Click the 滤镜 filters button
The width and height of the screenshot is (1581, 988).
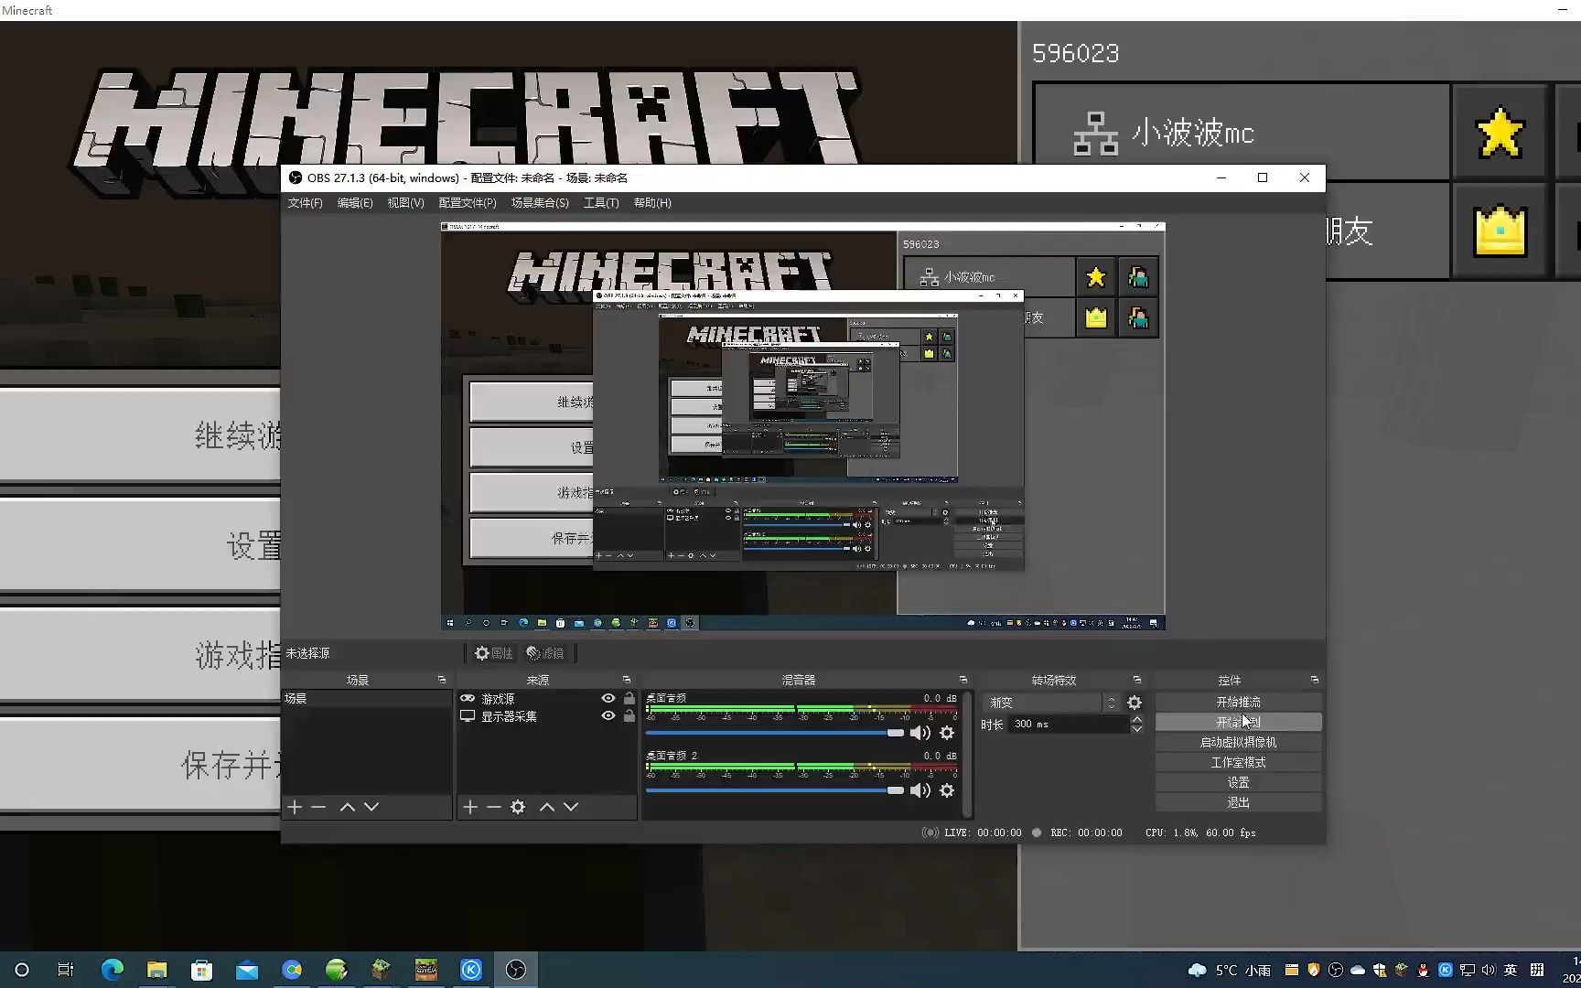[x=546, y=653]
